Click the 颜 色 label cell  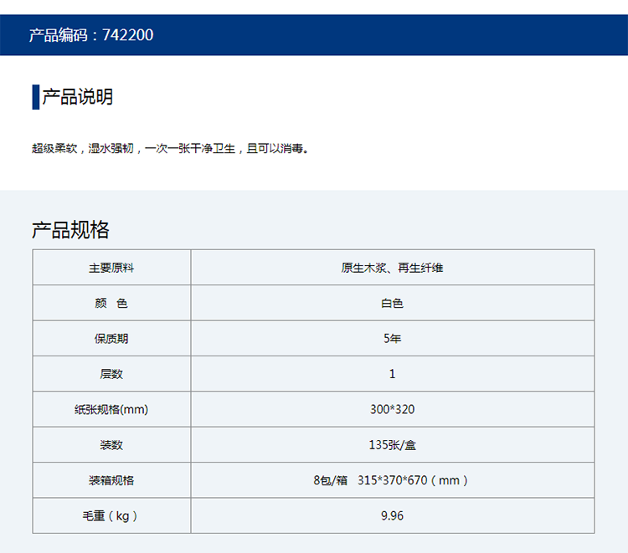tap(111, 303)
